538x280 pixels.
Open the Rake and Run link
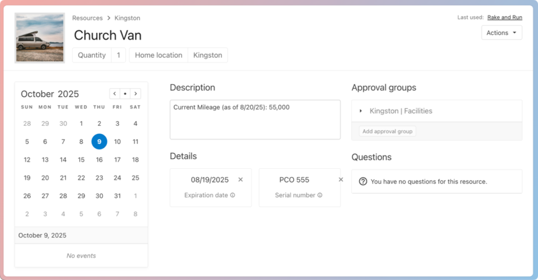tap(504, 17)
